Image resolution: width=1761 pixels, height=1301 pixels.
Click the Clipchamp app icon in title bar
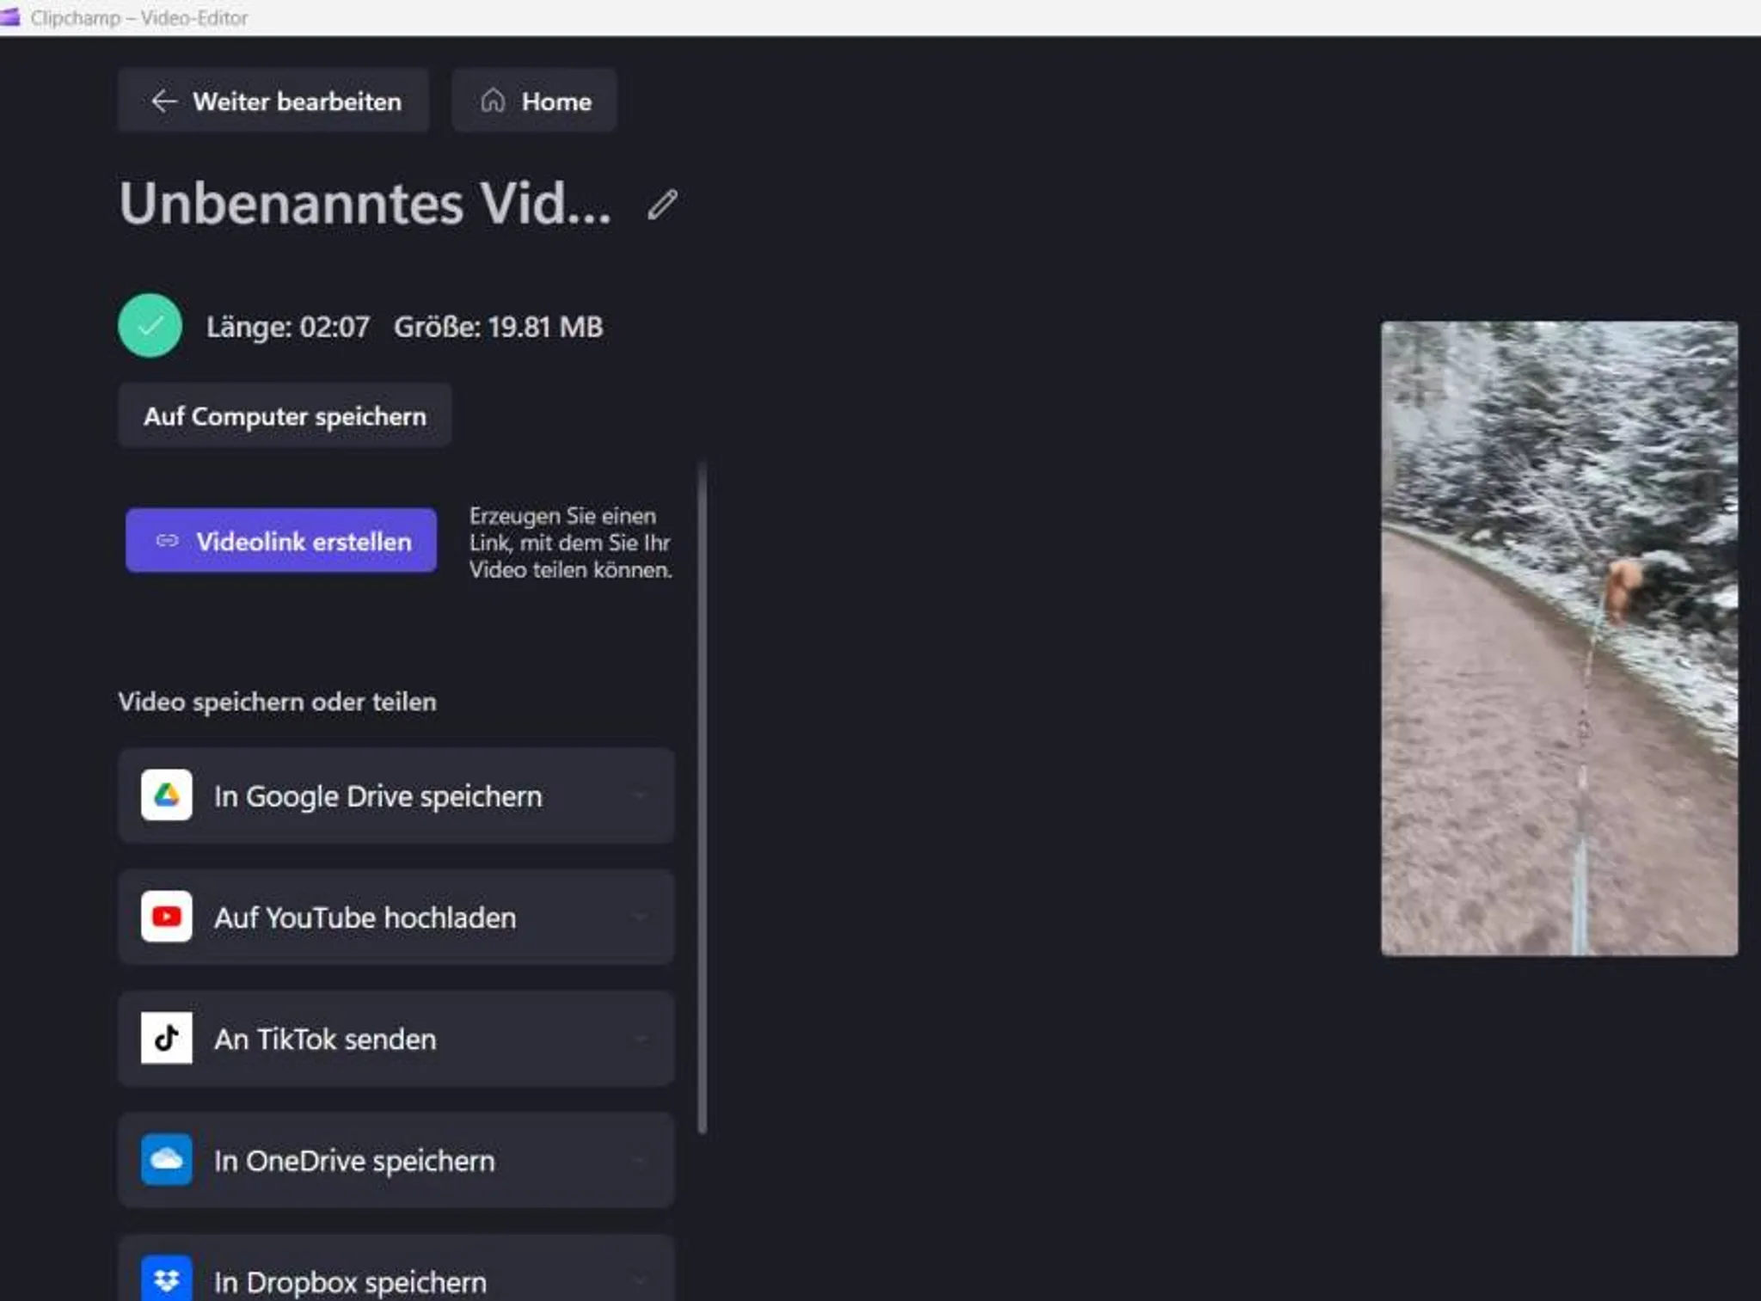click(x=9, y=17)
